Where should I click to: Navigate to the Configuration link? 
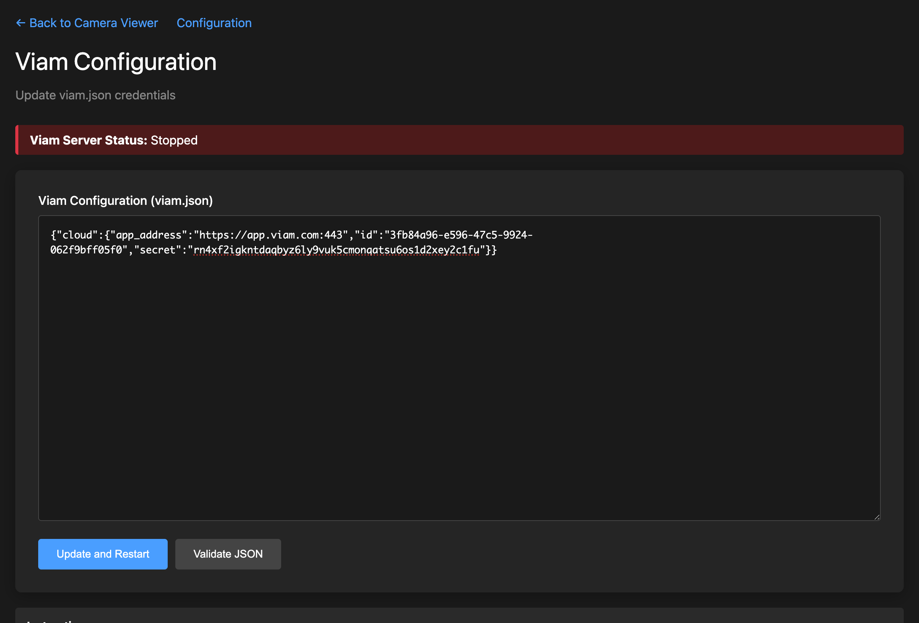pos(214,23)
